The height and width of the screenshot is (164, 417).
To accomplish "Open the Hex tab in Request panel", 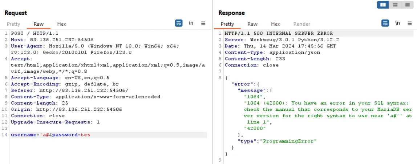I will tap(61, 24).
